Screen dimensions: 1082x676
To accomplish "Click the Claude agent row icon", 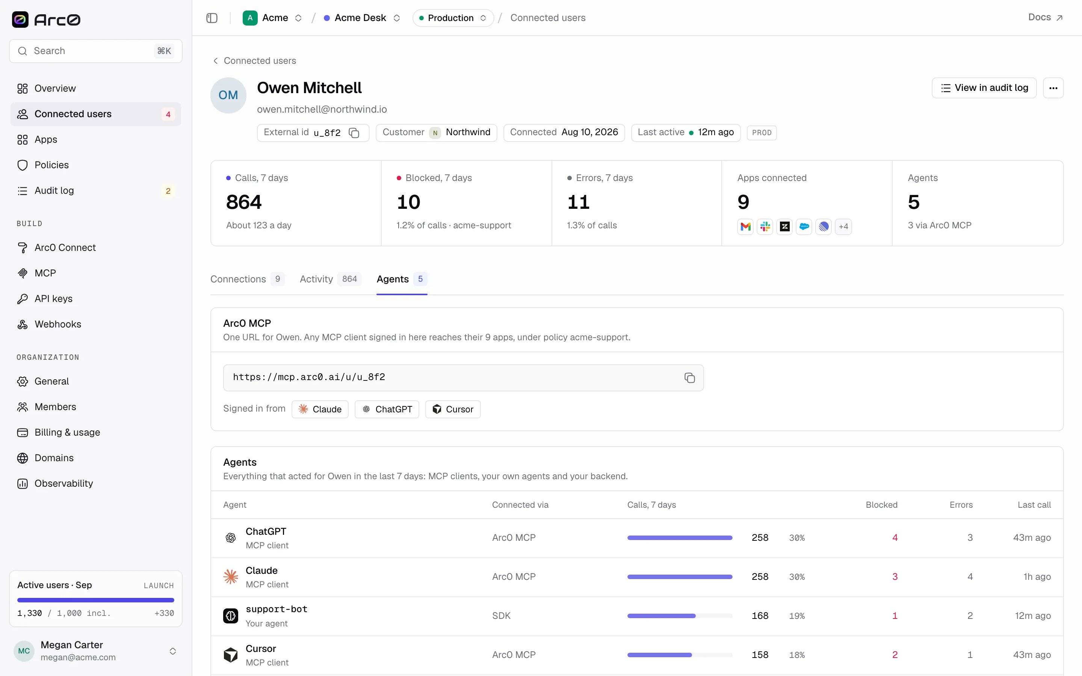I will pos(231,577).
